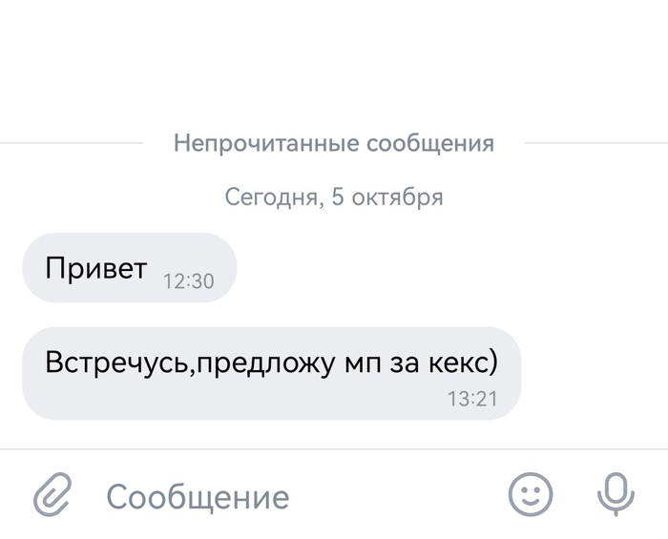Click the 13:21 message timestamp
The image size is (668, 539).
(472, 399)
